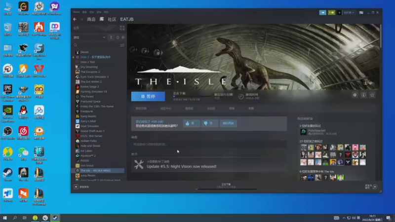Select The Isle downloading entry
The image size is (395, 222).
click(x=98, y=170)
